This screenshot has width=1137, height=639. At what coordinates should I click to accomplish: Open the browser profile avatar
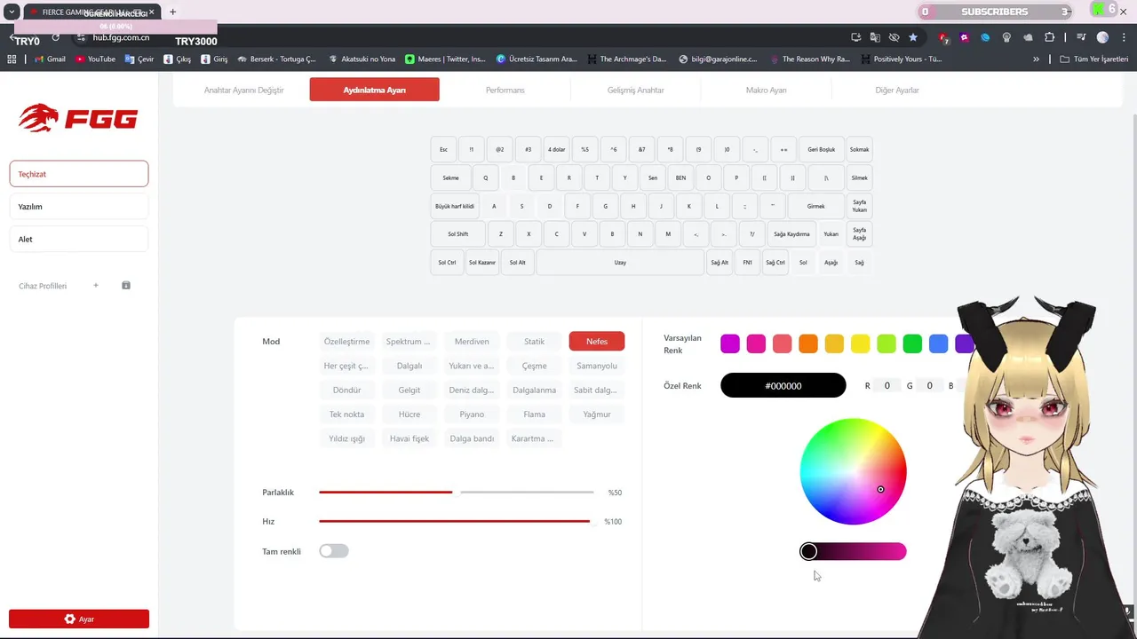tap(1102, 37)
